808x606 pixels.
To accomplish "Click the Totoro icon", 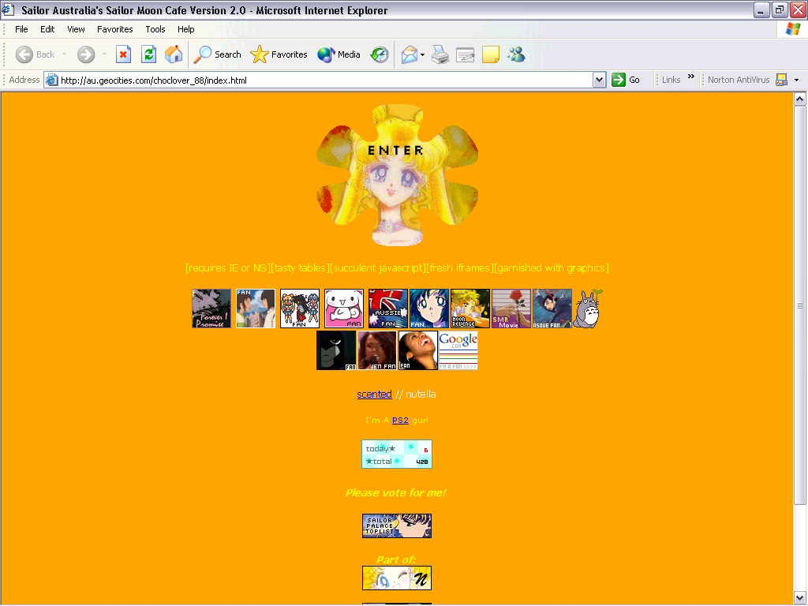I will [588, 309].
